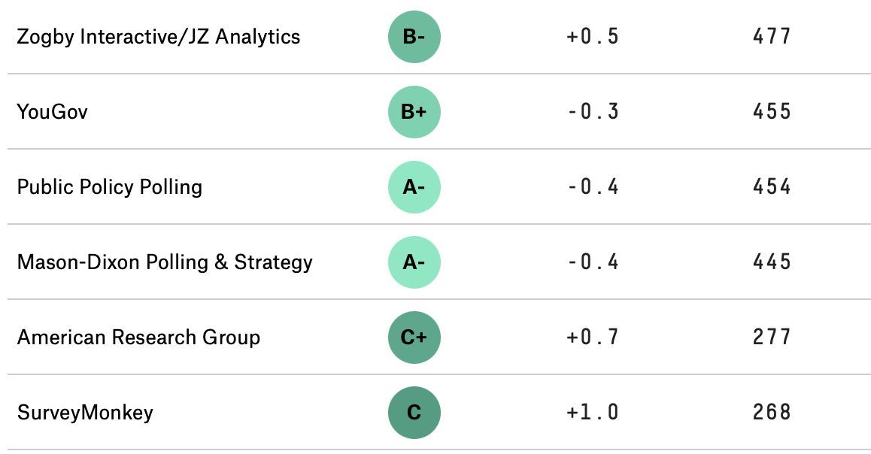Open the American Research Group pollster name

(x=138, y=337)
